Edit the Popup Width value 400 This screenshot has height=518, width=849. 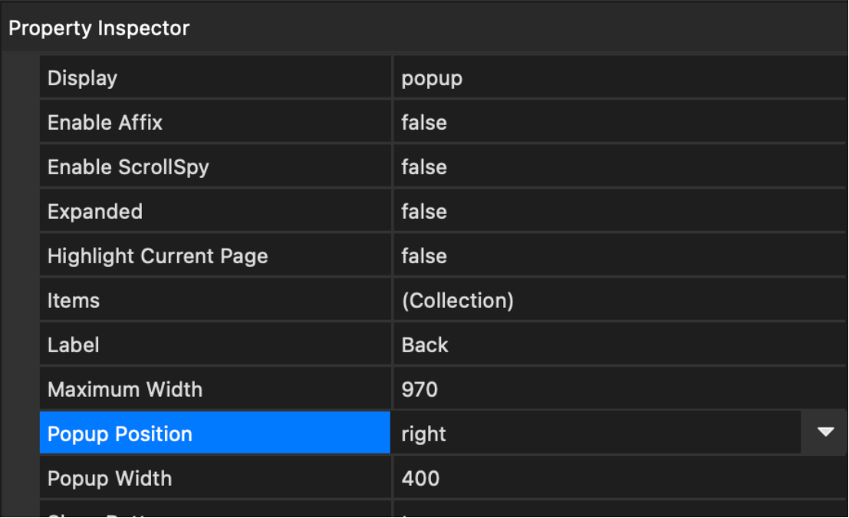(x=420, y=478)
